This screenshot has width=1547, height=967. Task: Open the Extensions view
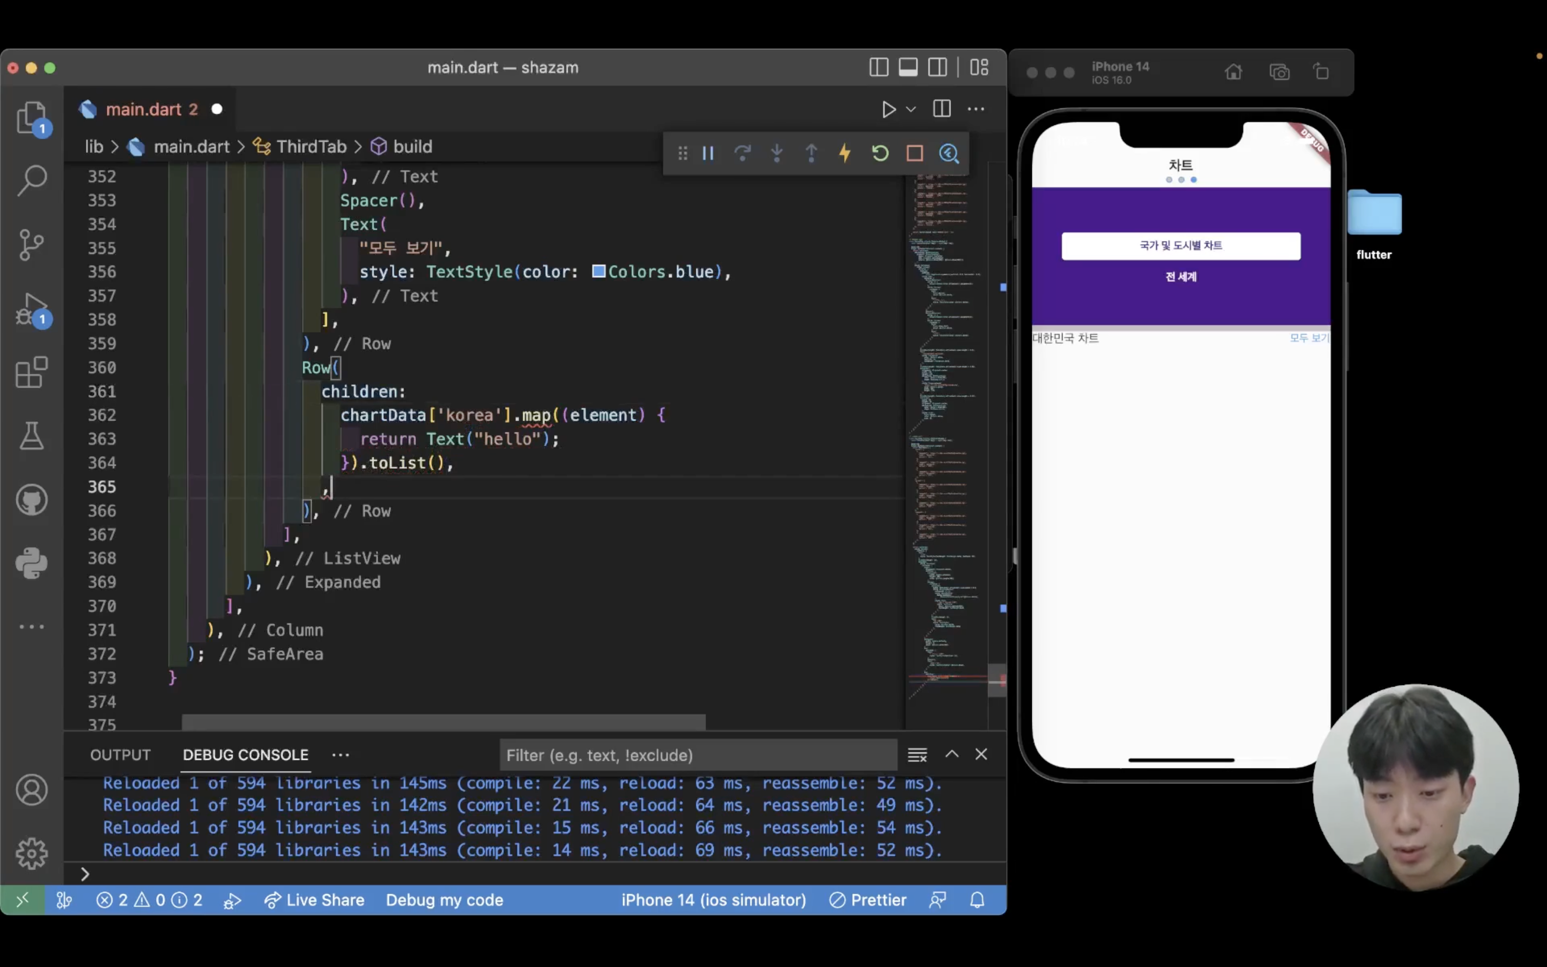tap(31, 372)
